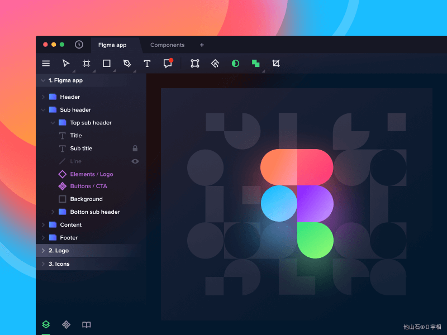Select the Background layer
447x335 pixels.
coord(91,199)
